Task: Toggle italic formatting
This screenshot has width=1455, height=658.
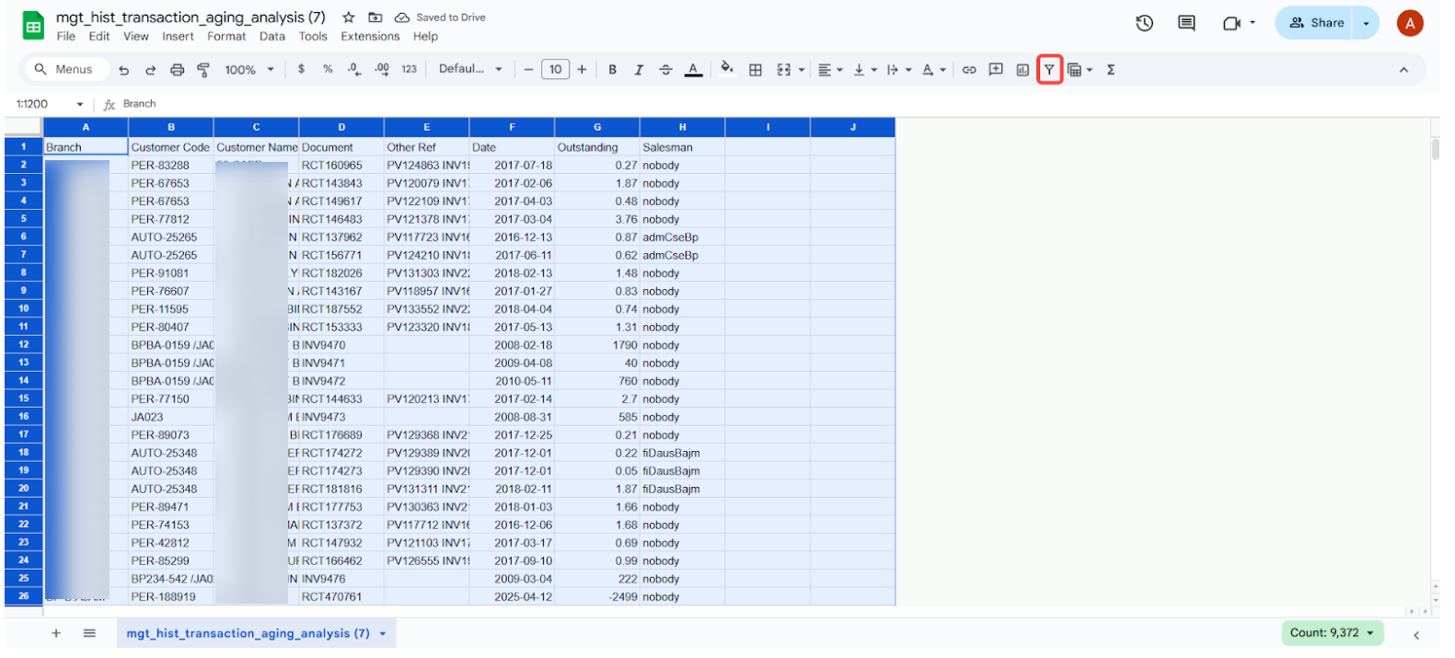Action: (639, 70)
